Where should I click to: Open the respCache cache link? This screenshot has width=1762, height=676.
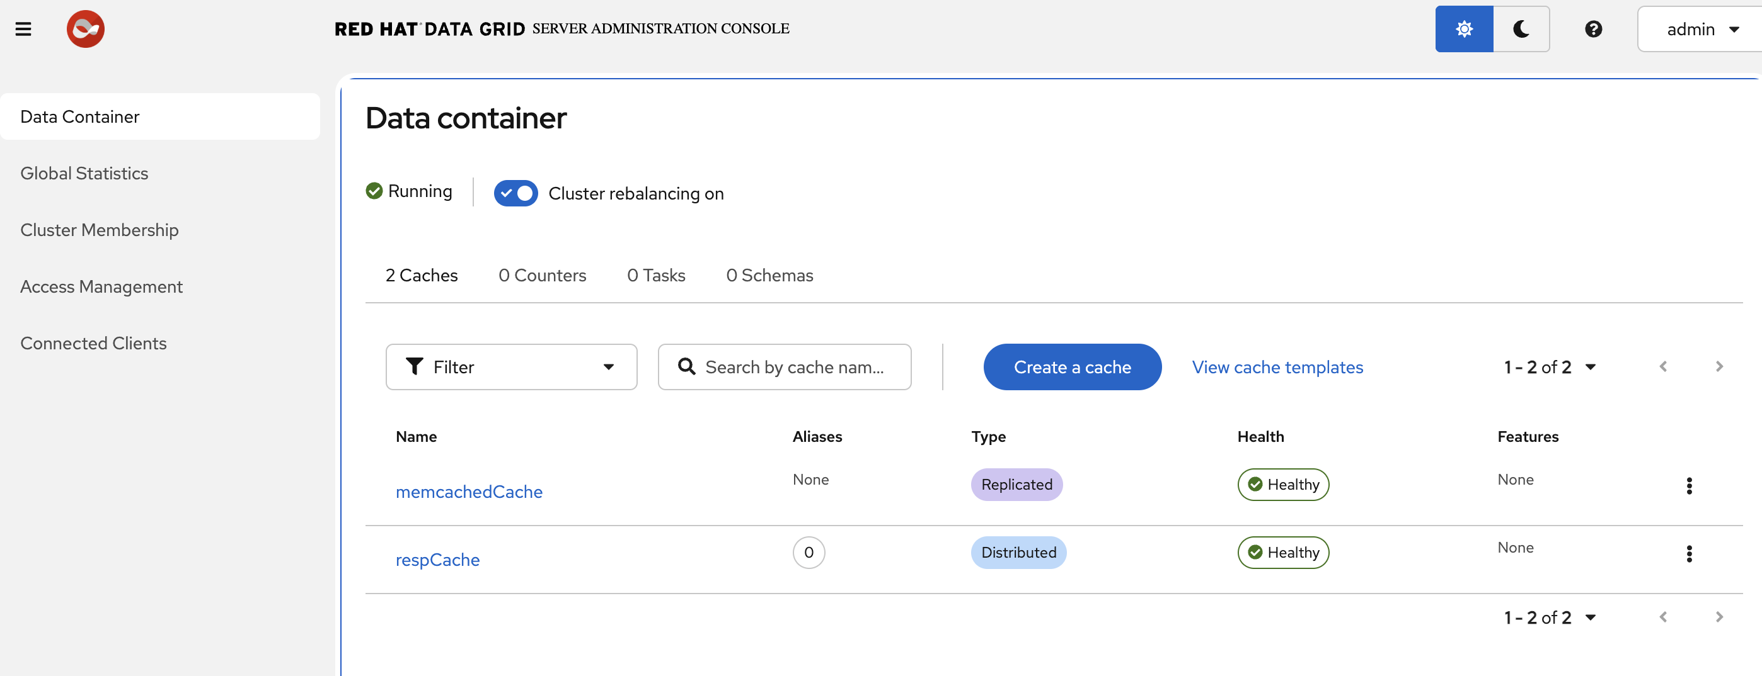pyautogui.click(x=437, y=560)
